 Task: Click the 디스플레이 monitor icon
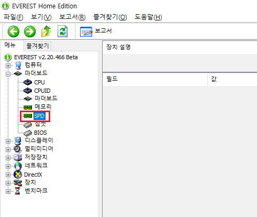pyautogui.click(x=18, y=141)
